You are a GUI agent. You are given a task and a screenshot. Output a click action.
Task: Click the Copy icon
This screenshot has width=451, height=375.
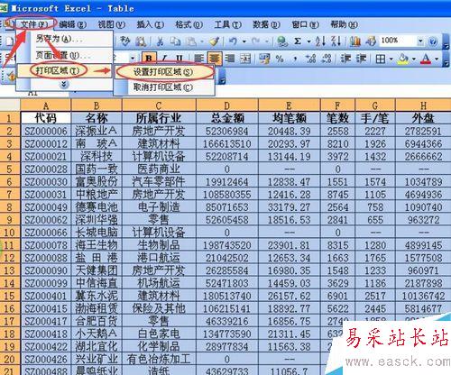175,41
